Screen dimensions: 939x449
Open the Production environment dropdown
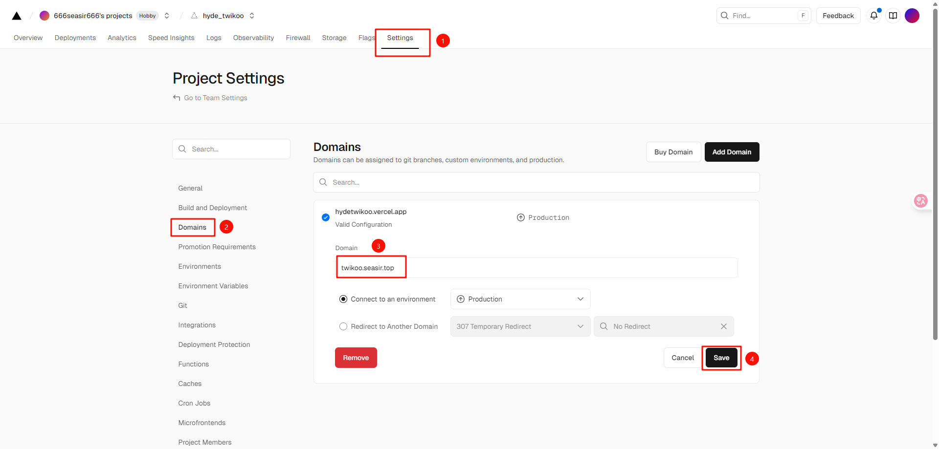tap(520, 299)
